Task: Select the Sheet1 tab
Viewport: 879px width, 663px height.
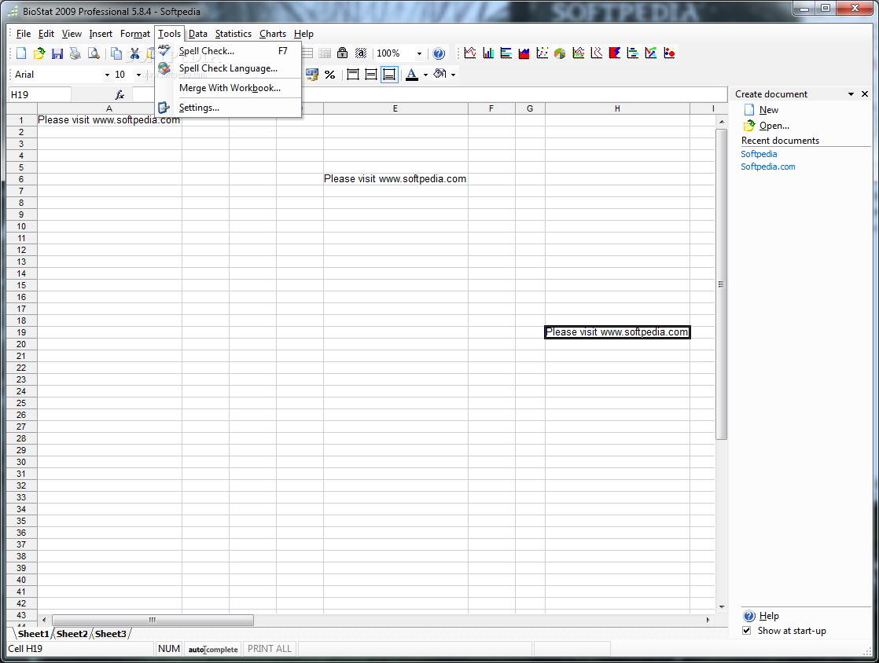Action: pyautogui.click(x=33, y=634)
